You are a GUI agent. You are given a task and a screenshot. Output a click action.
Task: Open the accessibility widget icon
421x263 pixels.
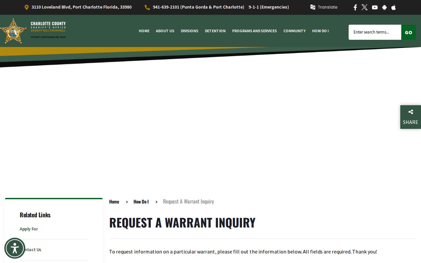point(15,248)
